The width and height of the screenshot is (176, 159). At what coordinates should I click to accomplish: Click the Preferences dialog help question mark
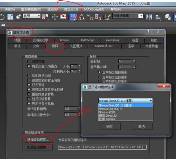point(148,32)
